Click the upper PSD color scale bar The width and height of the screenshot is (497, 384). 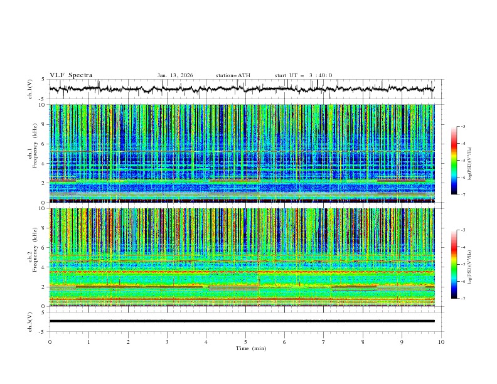click(454, 161)
